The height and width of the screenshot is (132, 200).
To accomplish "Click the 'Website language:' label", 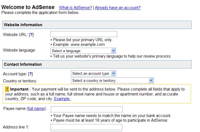I will click(19, 50).
